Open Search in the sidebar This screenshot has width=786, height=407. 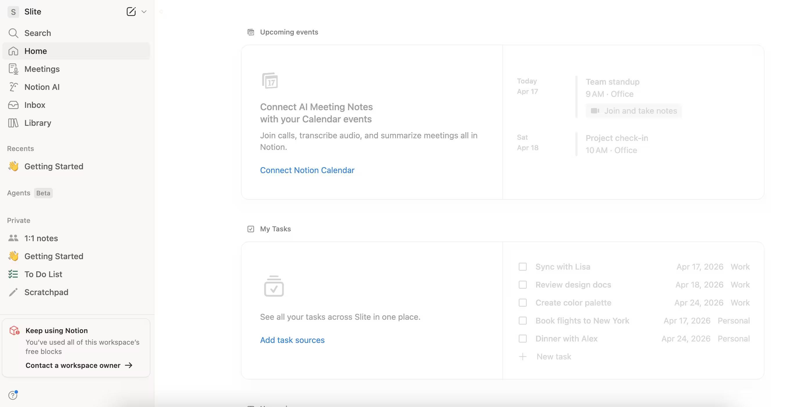click(76, 33)
